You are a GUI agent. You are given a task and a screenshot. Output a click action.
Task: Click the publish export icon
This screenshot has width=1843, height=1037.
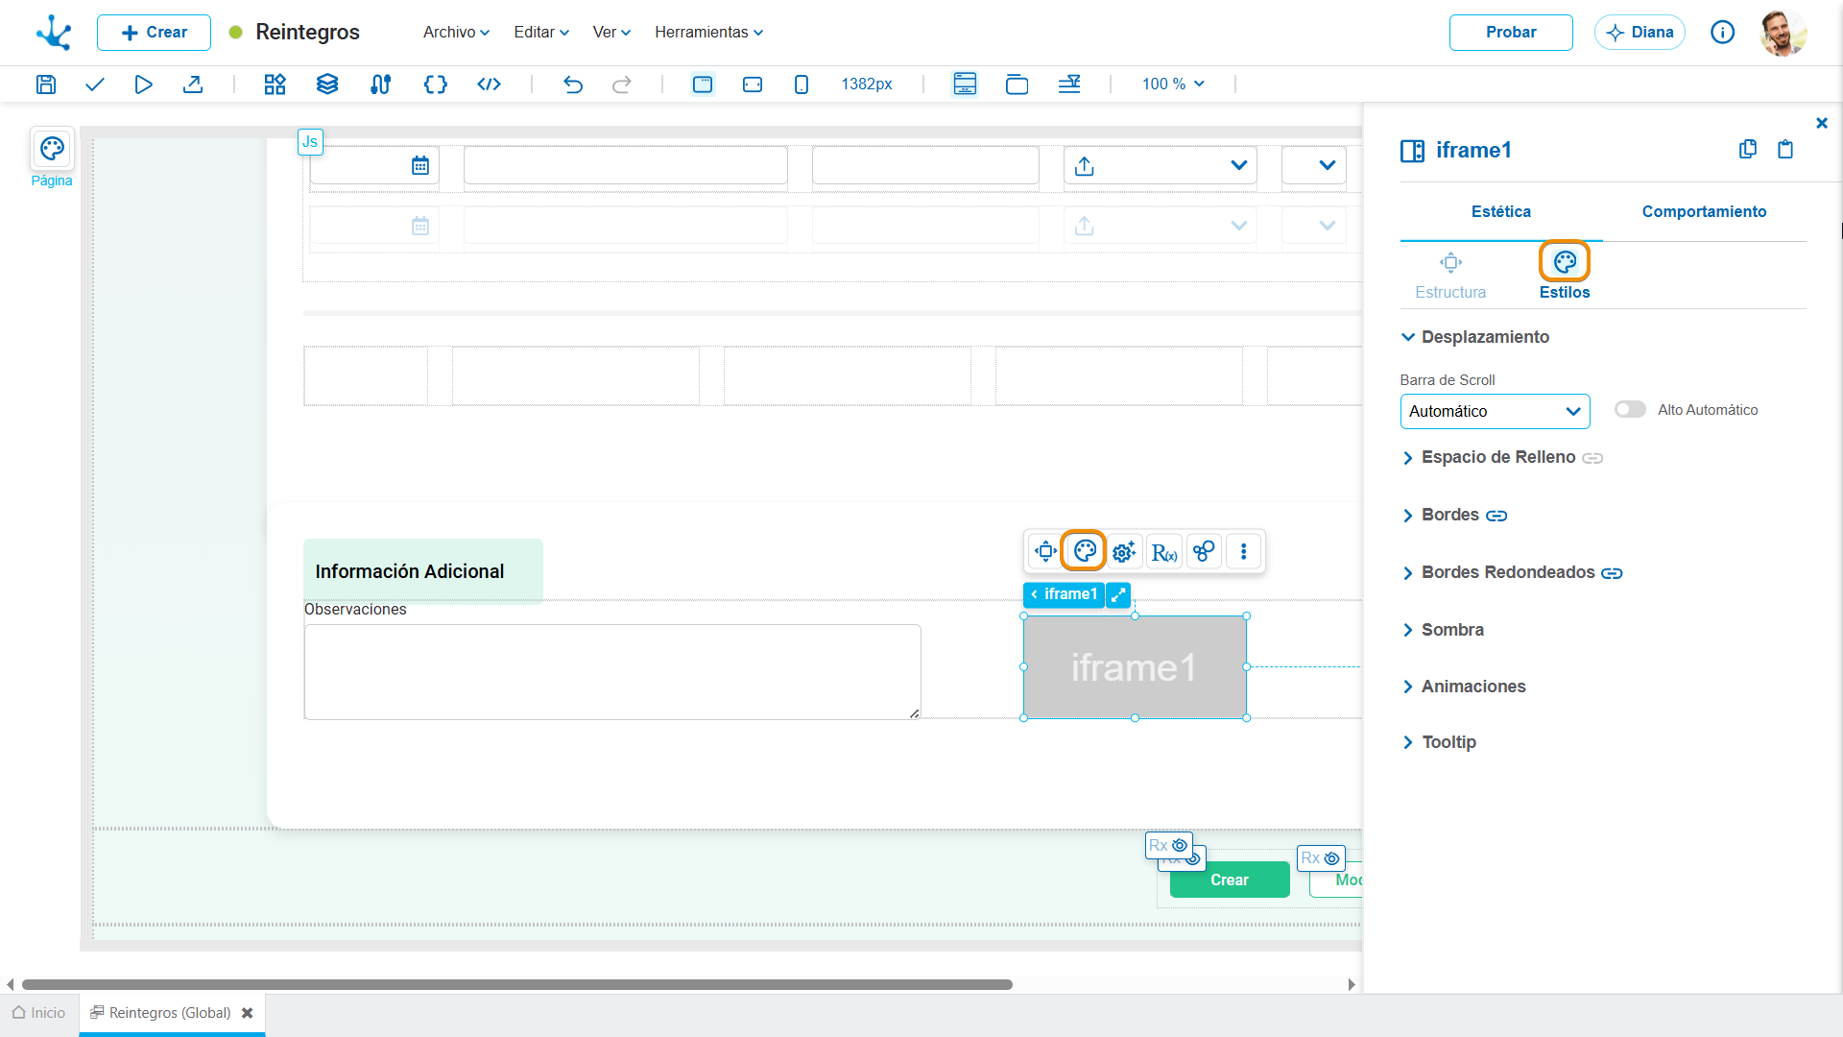click(x=193, y=84)
